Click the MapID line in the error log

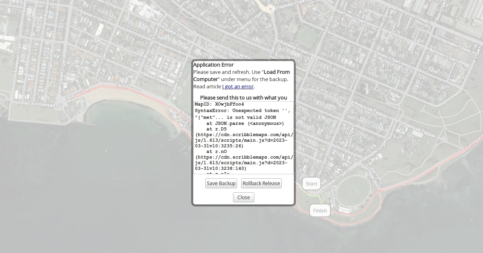(219, 104)
